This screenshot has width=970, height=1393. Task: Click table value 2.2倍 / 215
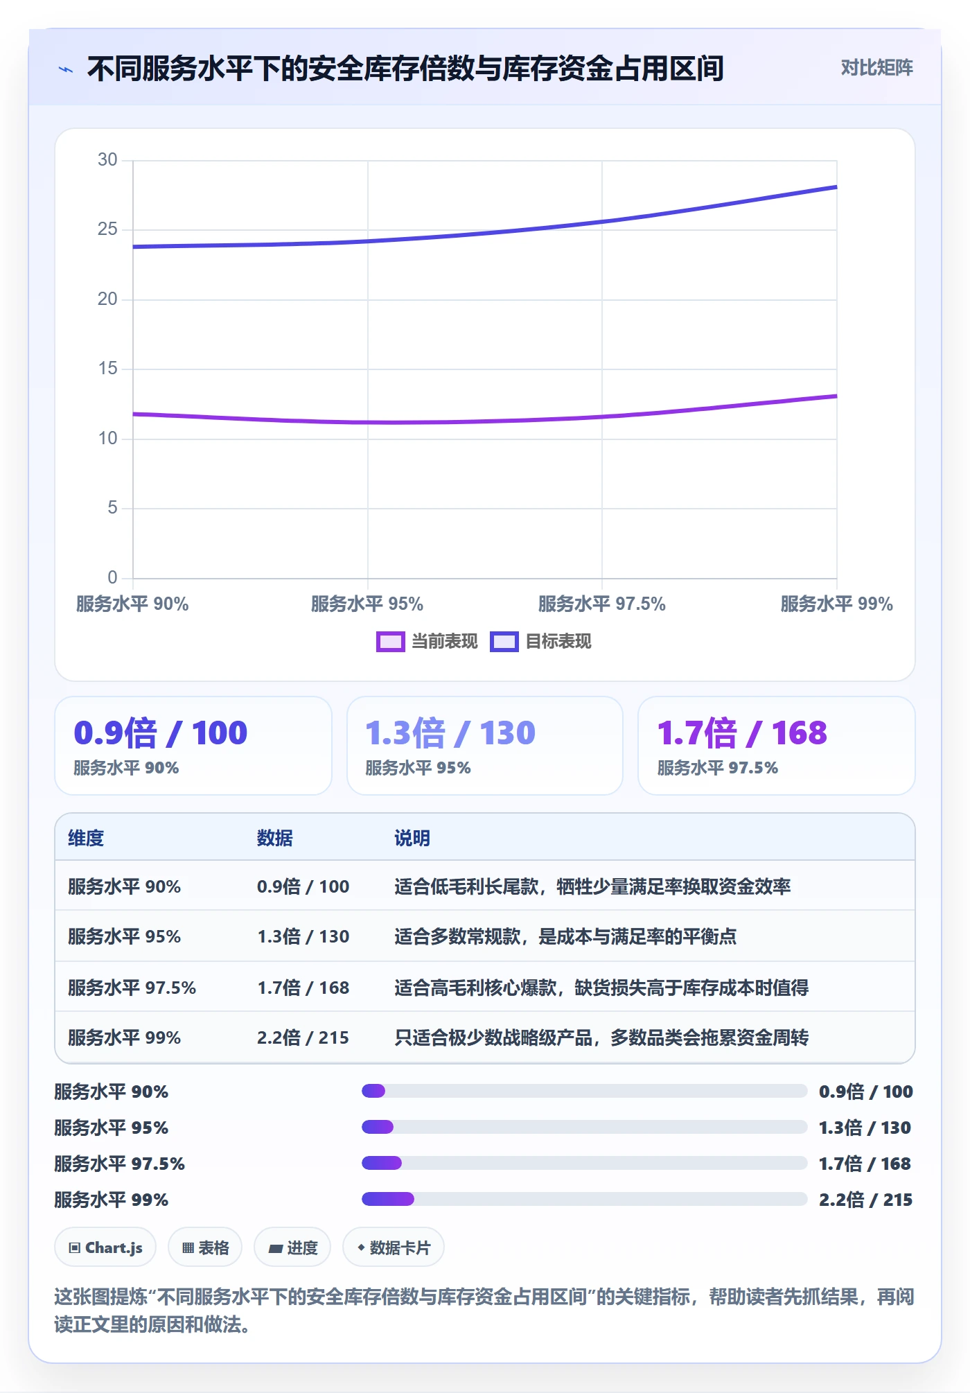click(x=303, y=1037)
